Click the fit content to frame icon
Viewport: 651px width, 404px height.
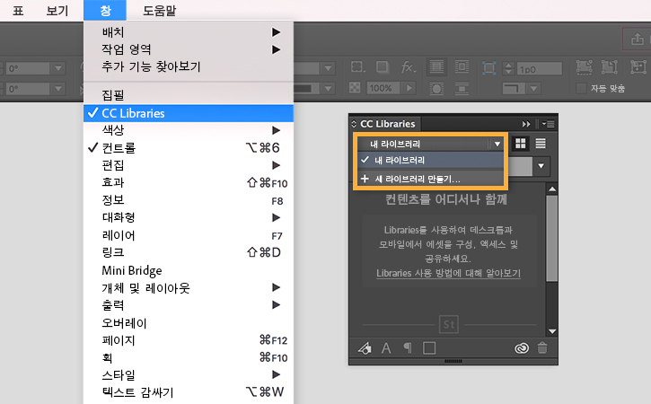coord(638,66)
